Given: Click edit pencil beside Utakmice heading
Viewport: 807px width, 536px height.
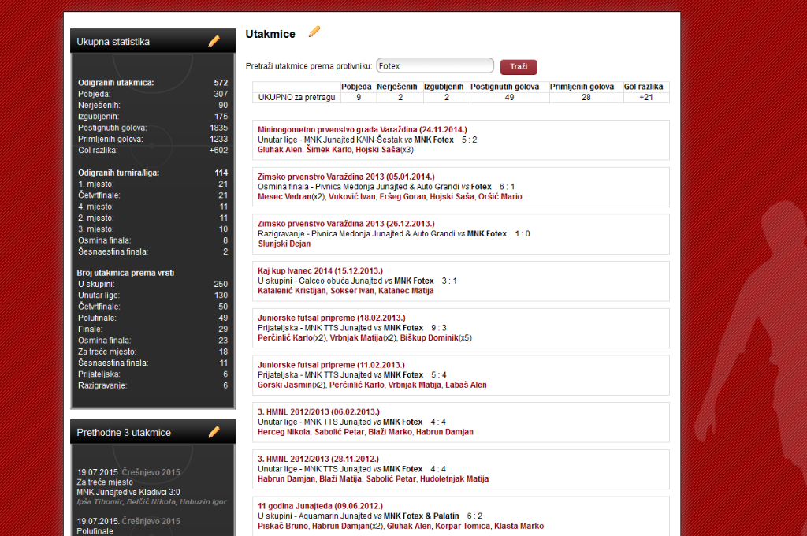Looking at the screenshot, I should coord(314,32).
